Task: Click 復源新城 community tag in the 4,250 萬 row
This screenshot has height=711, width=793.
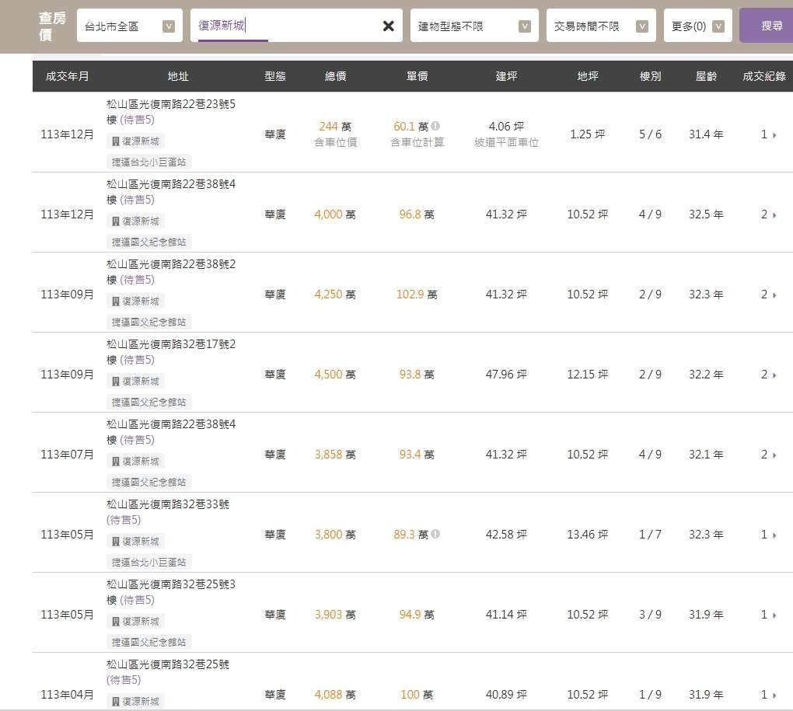Action: (x=135, y=301)
